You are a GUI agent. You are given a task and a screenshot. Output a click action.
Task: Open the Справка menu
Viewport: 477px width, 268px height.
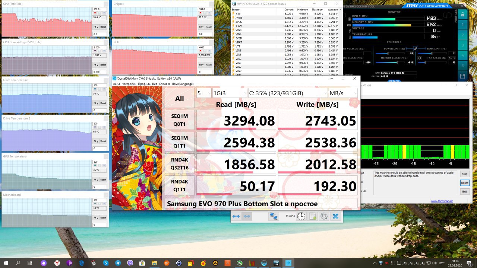pyautogui.click(x=165, y=84)
